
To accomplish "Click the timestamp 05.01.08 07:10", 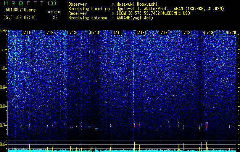I will (19, 17).
